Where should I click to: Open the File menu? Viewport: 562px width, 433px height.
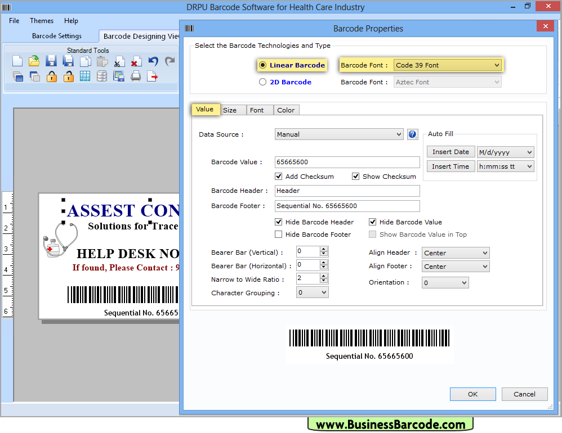(x=14, y=21)
